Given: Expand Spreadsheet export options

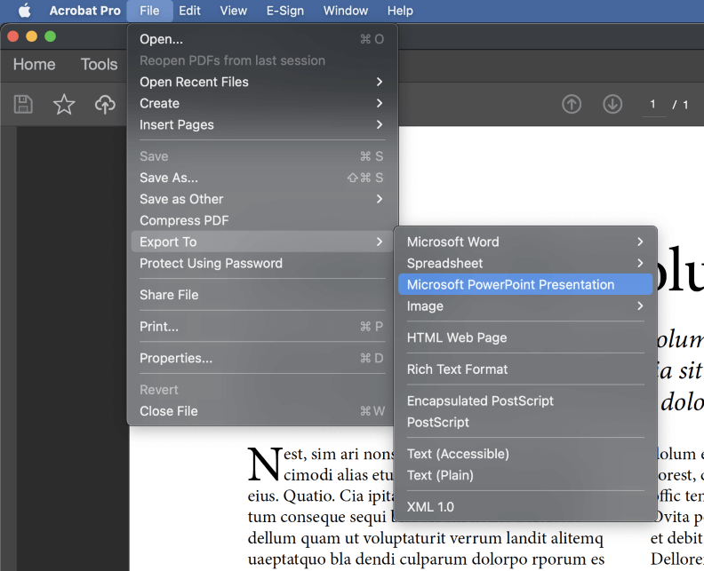Looking at the screenshot, I should click(524, 263).
